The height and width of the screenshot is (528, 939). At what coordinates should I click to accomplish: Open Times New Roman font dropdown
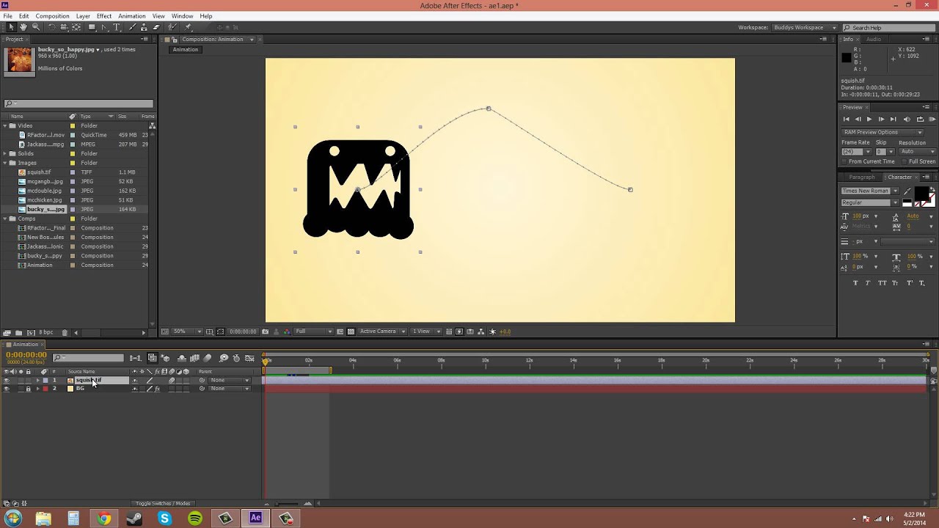870,191
